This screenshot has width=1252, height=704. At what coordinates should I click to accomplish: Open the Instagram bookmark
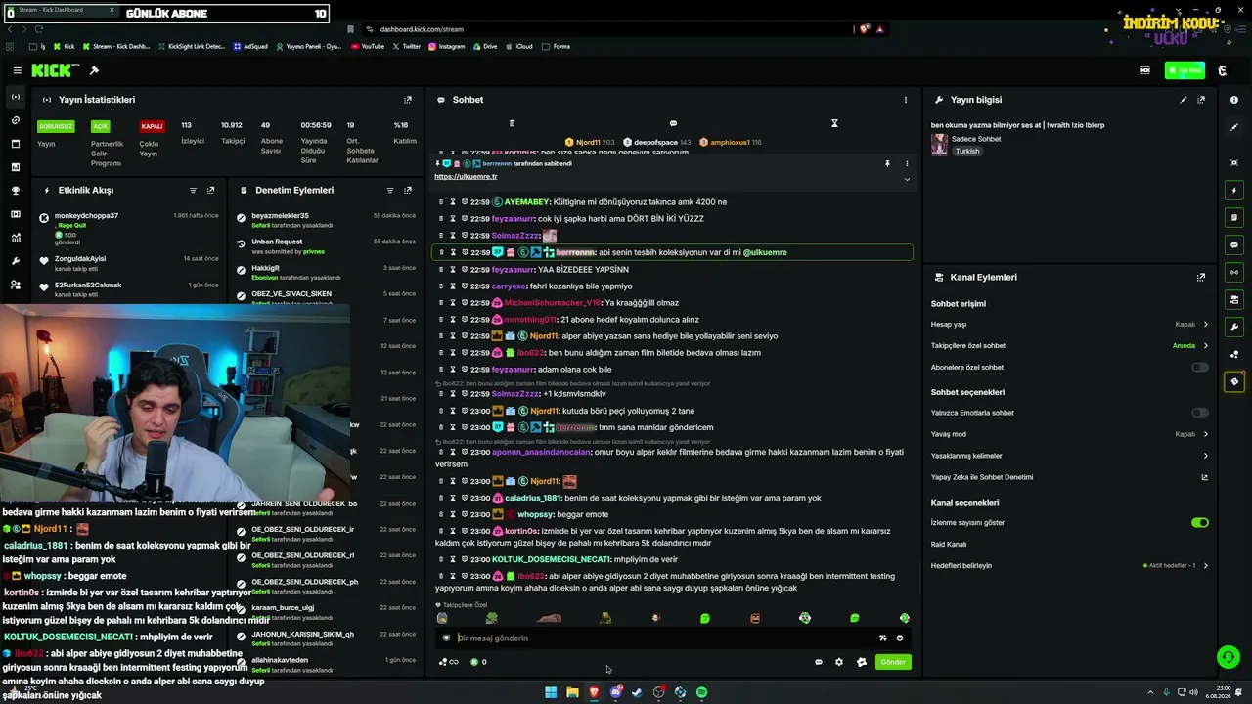point(447,46)
